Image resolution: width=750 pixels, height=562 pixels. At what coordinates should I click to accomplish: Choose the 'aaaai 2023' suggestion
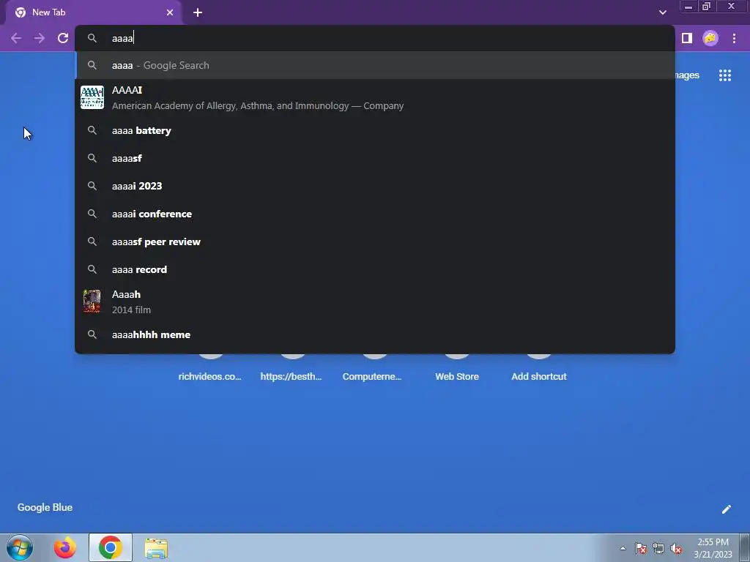[374, 186]
